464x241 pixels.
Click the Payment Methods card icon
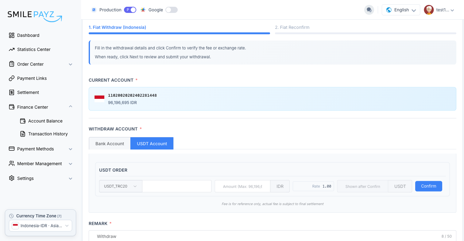[x=12, y=149]
